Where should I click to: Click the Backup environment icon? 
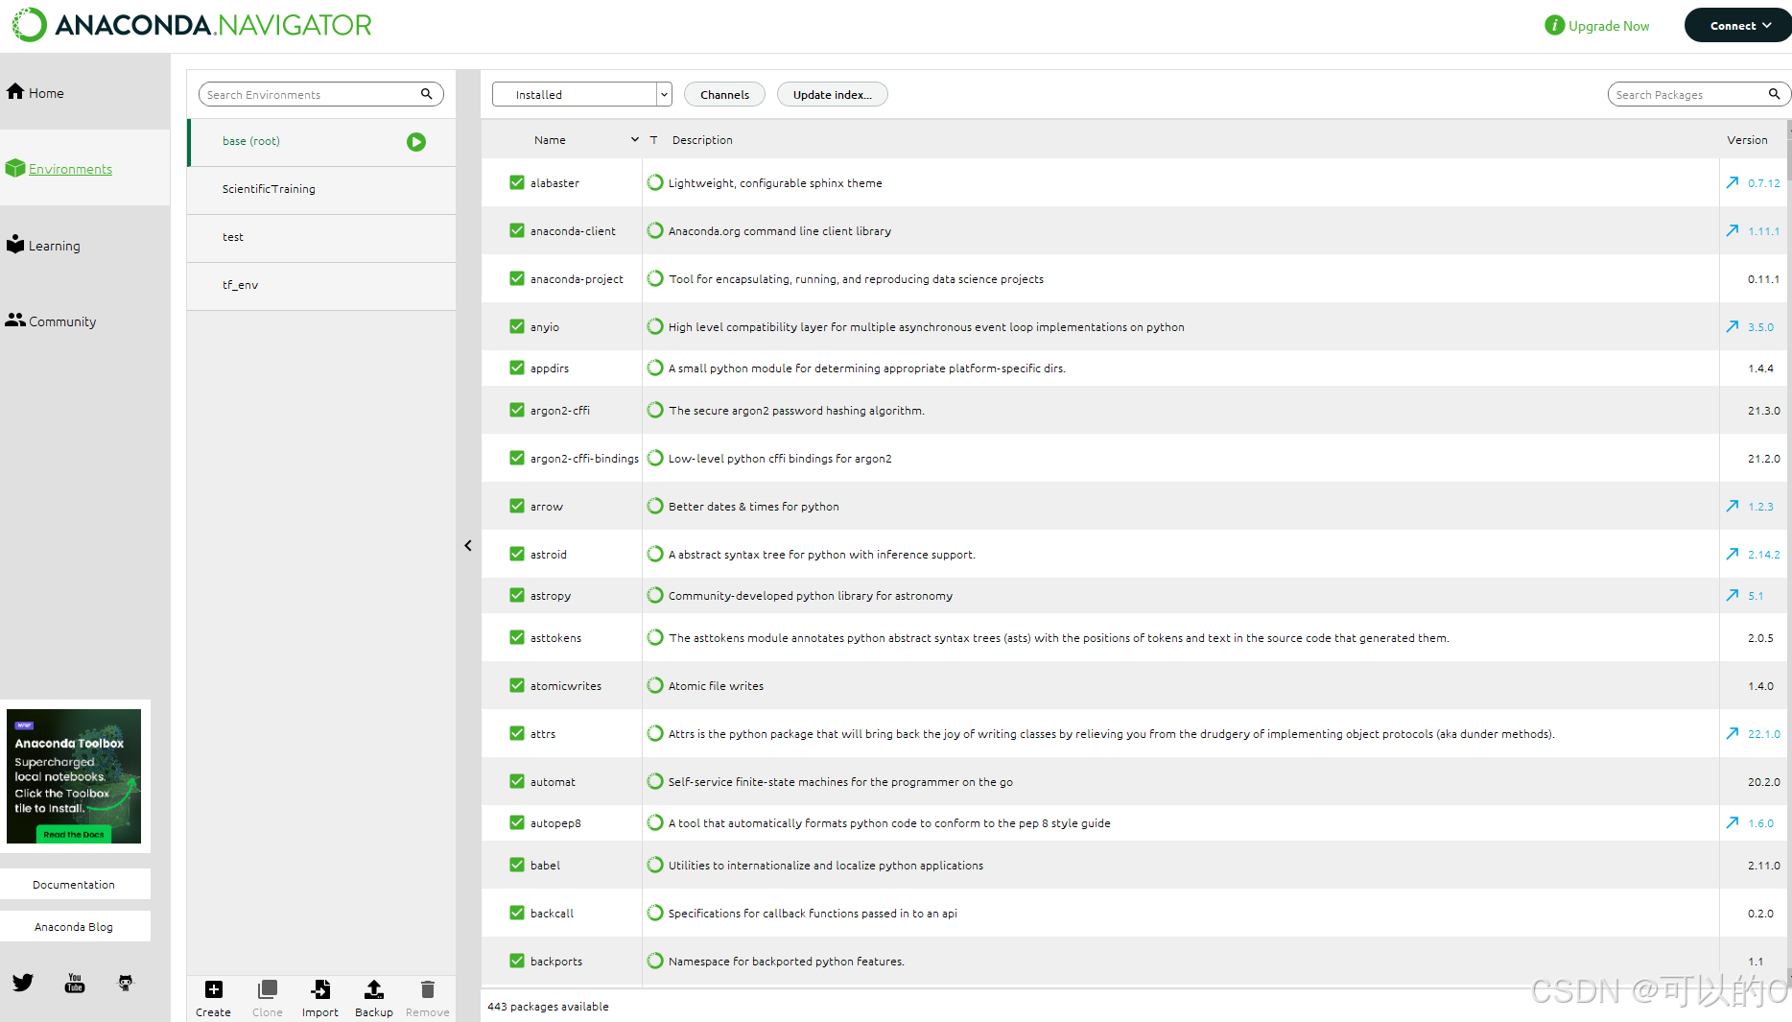374,989
